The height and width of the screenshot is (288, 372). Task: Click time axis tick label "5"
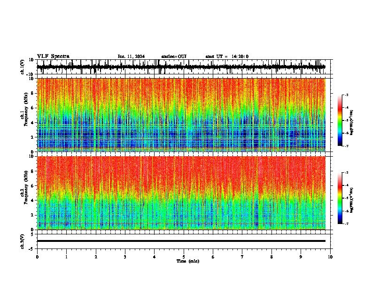tap(184, 257)
